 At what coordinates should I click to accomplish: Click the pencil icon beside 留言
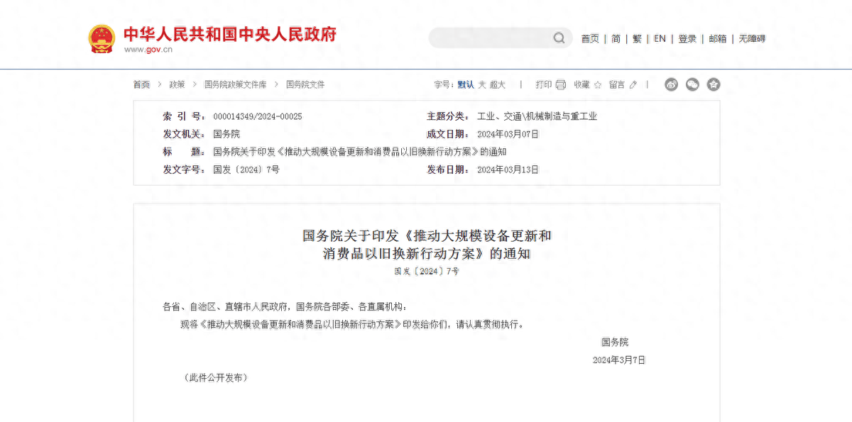(x=633, y=84)
